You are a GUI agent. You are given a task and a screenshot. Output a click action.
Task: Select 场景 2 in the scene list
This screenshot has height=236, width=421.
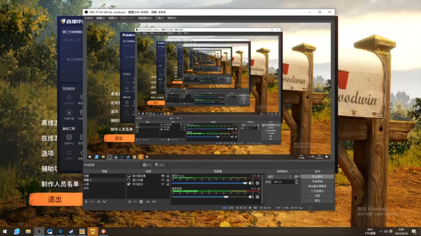104,180
